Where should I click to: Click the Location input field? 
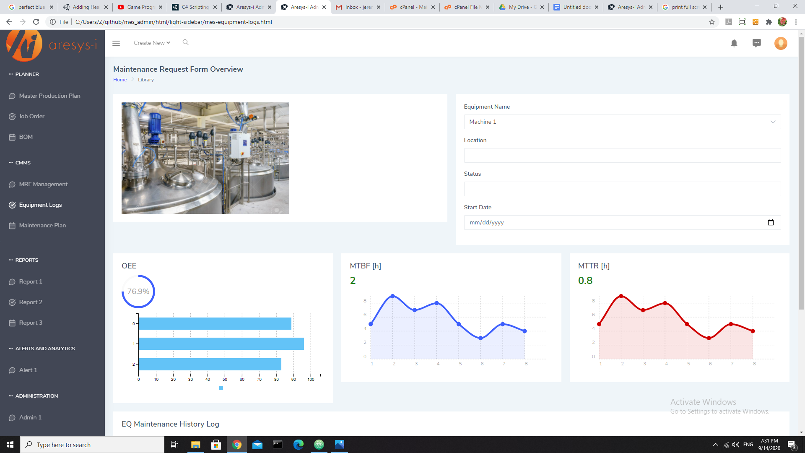[622, 155]
